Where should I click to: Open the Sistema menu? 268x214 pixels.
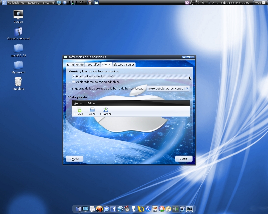click(x=48, y=3)
